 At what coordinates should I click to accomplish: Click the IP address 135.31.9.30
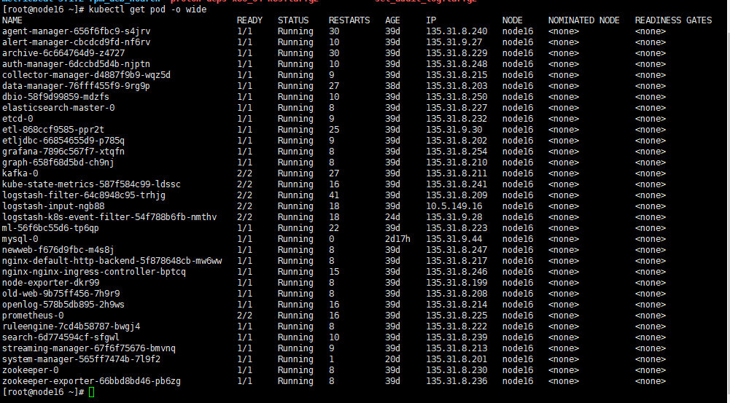coord(454,130)
